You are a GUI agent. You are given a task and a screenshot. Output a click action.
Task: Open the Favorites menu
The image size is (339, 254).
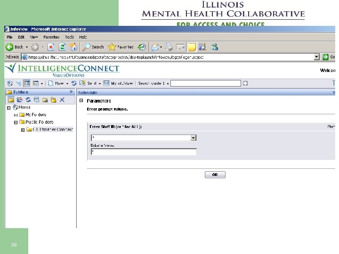pyautogui.click(x=51, y=37)
